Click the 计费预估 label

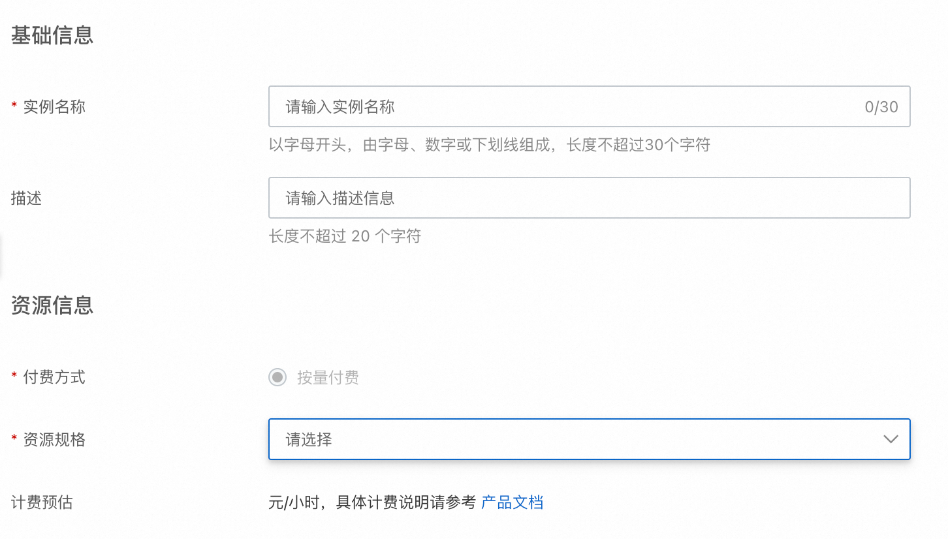pos(42,502)
